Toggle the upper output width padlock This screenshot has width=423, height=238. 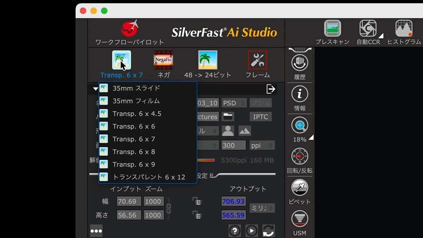click(x=197, y=201)
